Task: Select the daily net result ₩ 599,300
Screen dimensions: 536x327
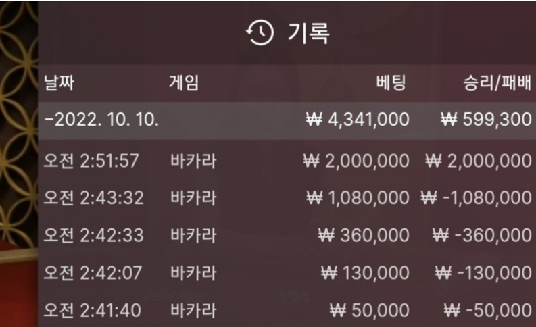Action: click(x=486, y=120)
